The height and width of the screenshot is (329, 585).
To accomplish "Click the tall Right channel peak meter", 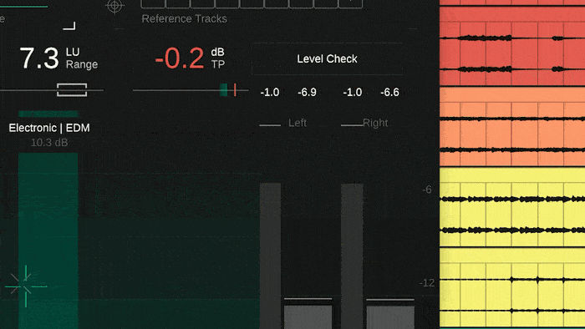I will point(352,256).
